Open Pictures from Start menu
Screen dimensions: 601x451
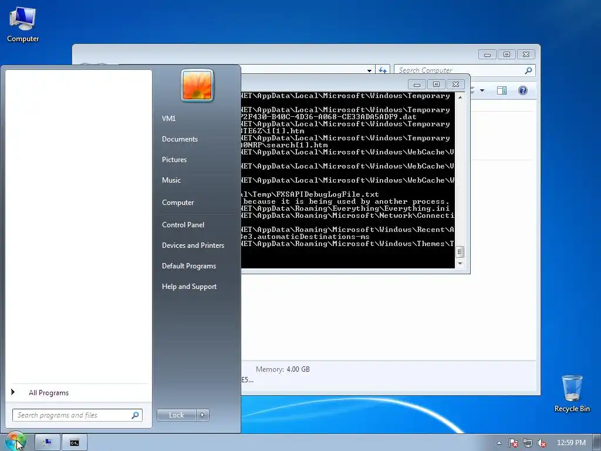(x=174, y=160)
